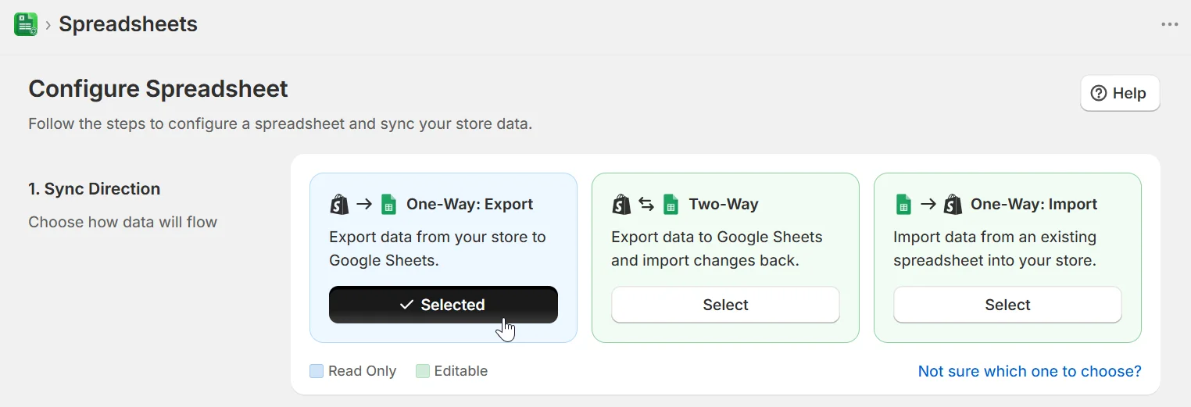The width and height of the screenshot is (1191, 407).
Task: Click the question mark icon in Help
Action: pos(1099,93)
